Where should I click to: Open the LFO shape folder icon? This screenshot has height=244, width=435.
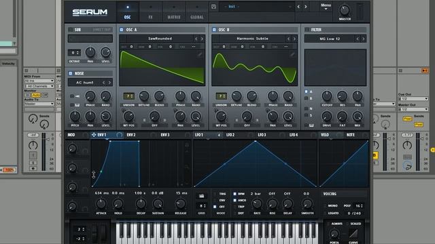[x=201, y=196]
